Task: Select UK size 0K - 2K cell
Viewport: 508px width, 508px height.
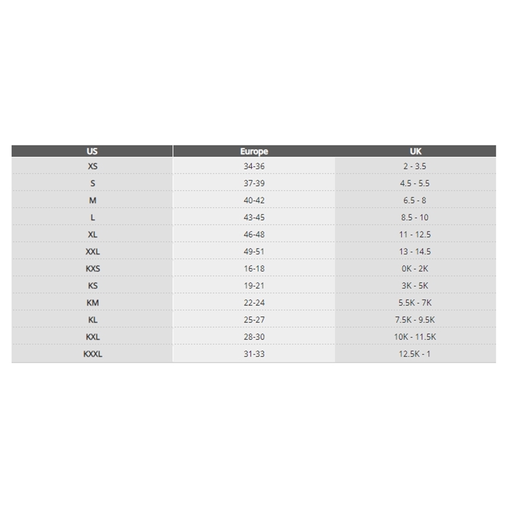Action: click(415, 269)
